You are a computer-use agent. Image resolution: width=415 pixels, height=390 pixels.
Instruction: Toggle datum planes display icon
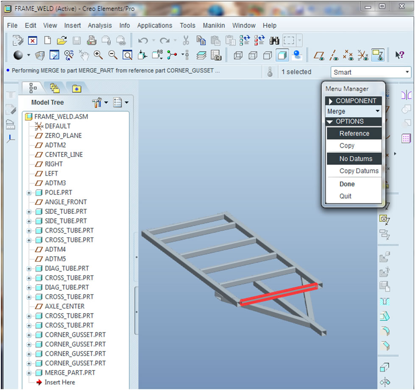(x=319, y=55)
